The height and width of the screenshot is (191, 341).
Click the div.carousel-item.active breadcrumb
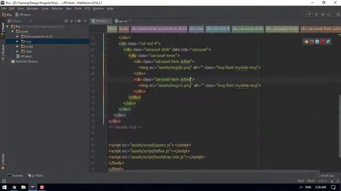point(320,29)
